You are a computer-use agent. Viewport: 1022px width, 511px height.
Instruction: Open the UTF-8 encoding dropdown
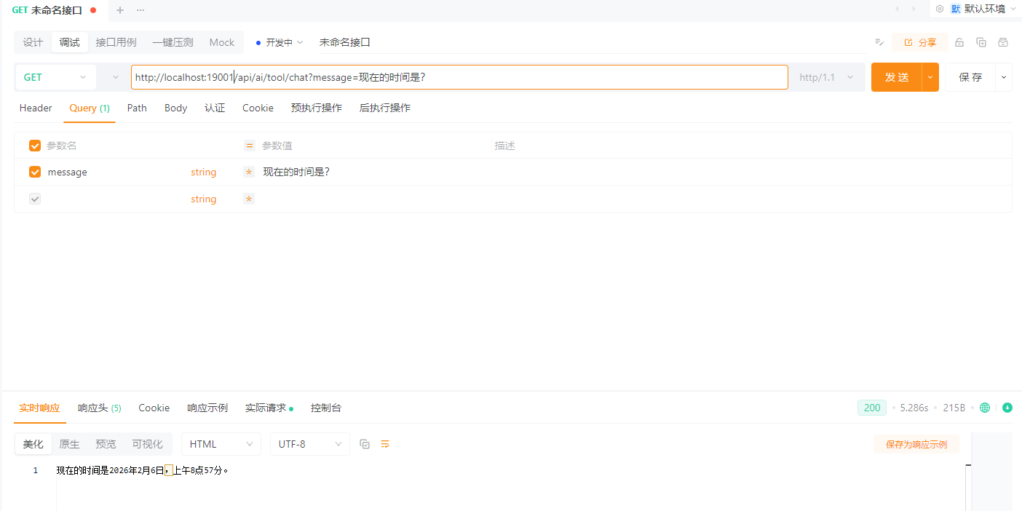coord(309,444)
